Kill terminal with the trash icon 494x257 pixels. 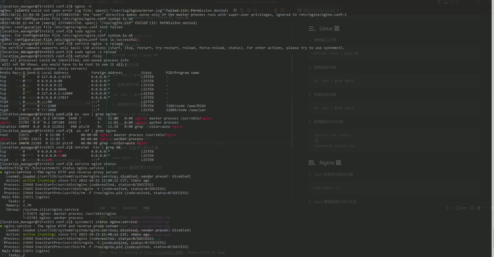pyautogui.click(x=479, y=208)
